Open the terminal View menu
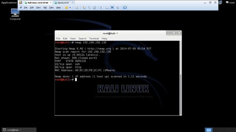Image resolution: width=236 pixels, height=132 pixels. [x=73, y=38]
